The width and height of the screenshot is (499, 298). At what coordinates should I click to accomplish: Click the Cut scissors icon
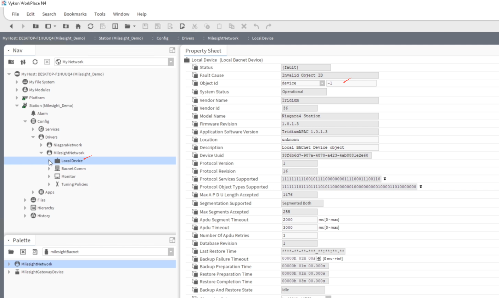click(194, 26)
